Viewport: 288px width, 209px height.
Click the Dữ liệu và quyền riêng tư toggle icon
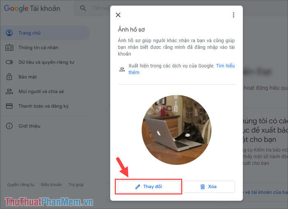pyautogui.click(x=9, y=62)
